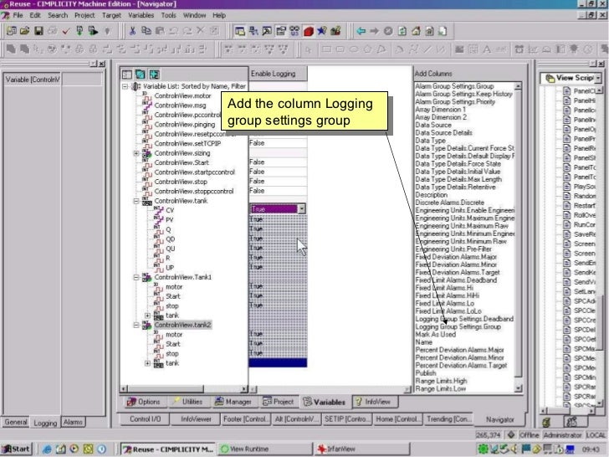
Task: Select 'Mark As Used' column entry
Action: [x=436, y=335]
